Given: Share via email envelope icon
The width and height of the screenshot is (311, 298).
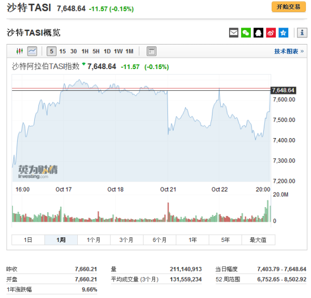Looking at the screenshot, I should [x=234, y=33].
